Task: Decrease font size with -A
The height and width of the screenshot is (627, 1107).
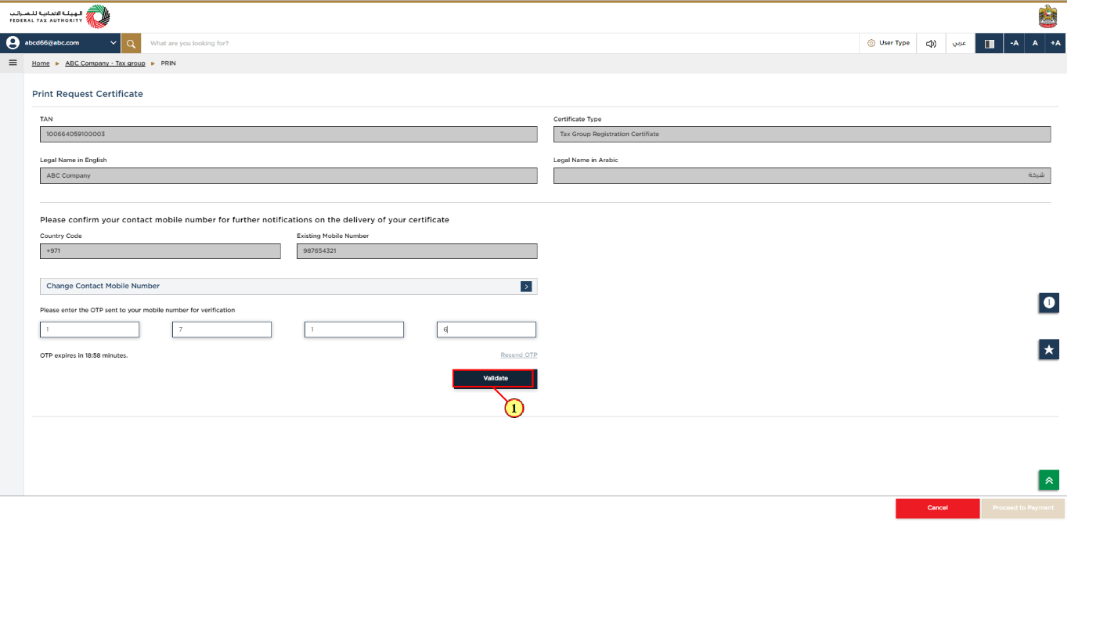Action: [x=1014, y=43]
